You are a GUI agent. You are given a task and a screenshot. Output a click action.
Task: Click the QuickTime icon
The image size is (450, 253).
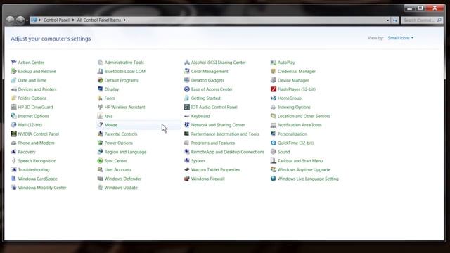point(274,143)
